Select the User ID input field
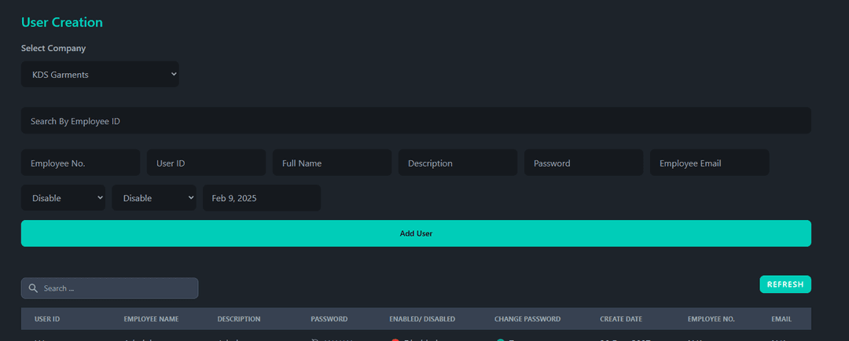Screen dimensions: 849x341 (x=206, y=163)
